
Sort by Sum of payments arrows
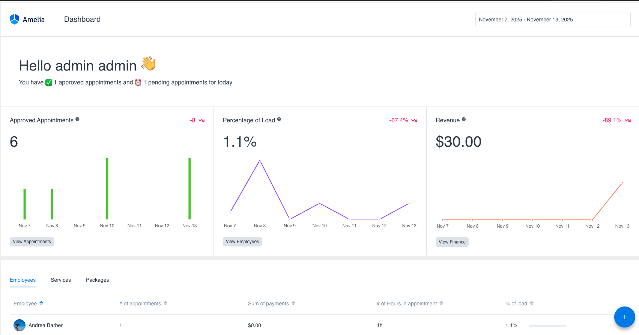(x=293, y=303)
